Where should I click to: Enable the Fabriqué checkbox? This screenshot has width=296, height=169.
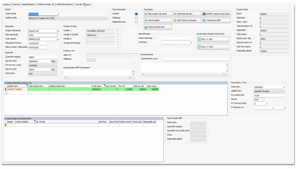tap(136, 18)
